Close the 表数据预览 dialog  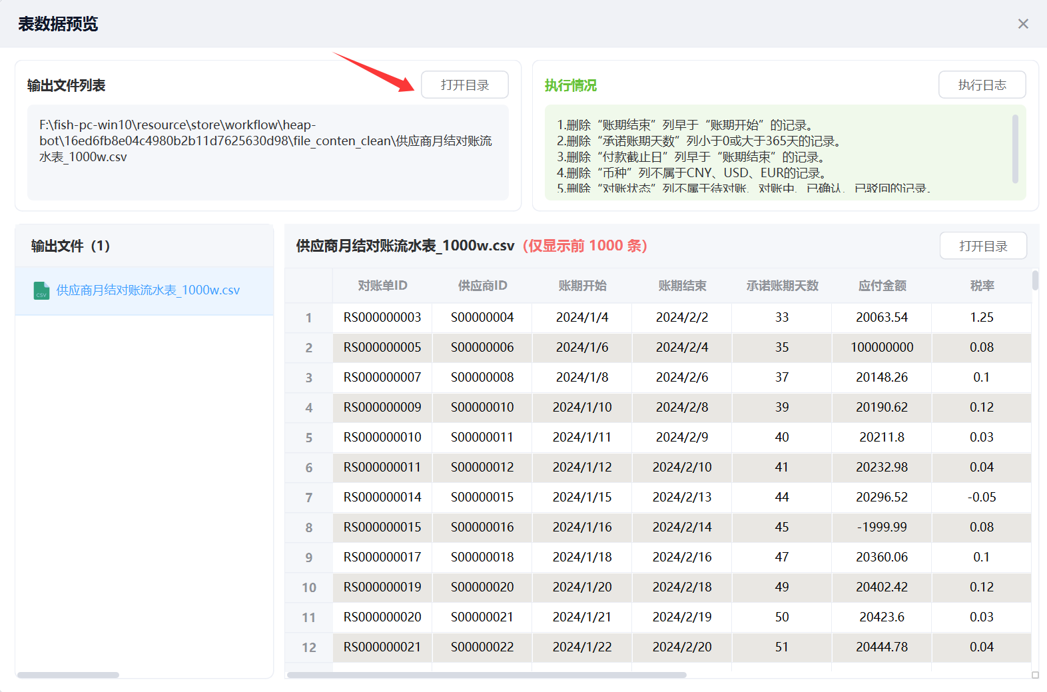[x=1023, y=24]
